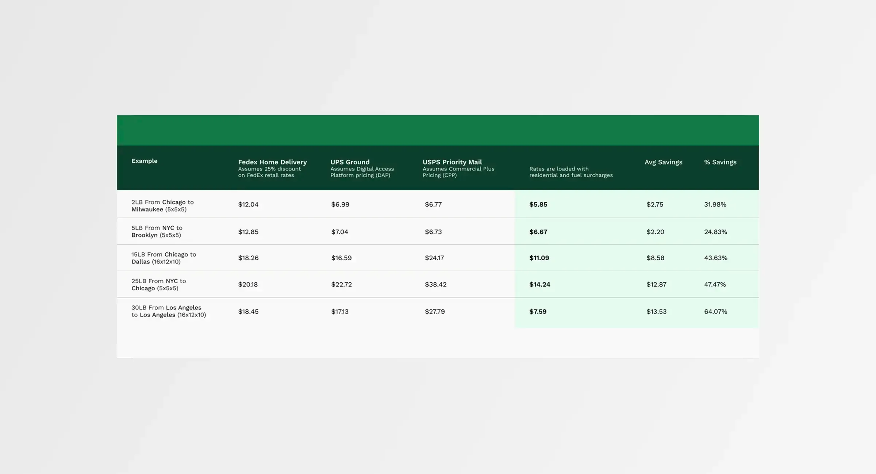This screenshot has height=474, width=876.
Task: Select the 2LB Chicago to Milwaukee row label
Action: [162, 206]
